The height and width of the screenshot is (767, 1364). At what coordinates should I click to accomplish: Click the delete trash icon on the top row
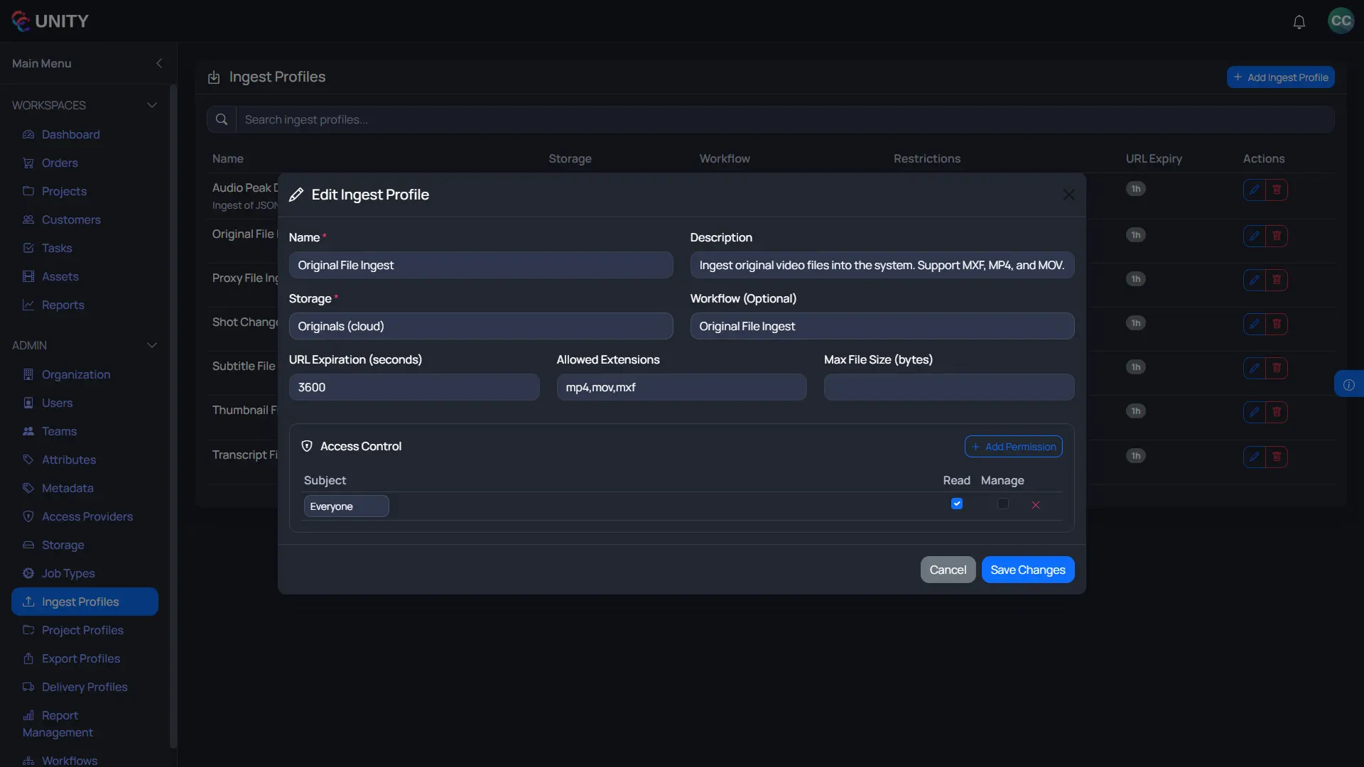(1277, 190)
